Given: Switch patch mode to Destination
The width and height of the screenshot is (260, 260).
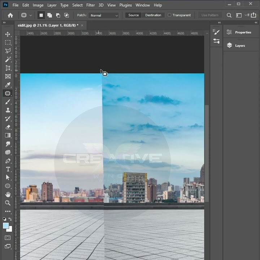Looking at the screenshot, I should point(153,15).
